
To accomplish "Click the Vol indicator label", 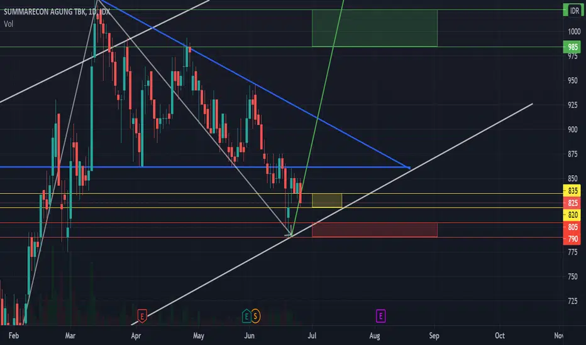I will pos(9,24).
